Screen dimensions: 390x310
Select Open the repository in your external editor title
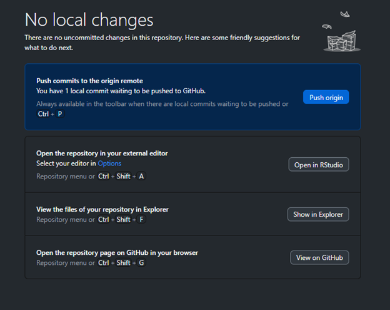pyautogui.click(x=102, y=153)
